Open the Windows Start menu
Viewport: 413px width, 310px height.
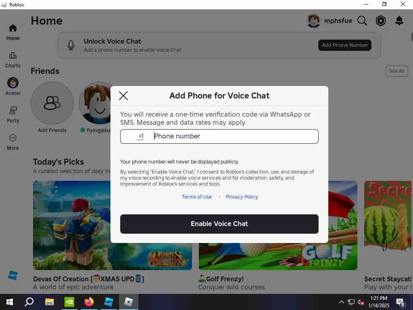click(x=10, y=302)
